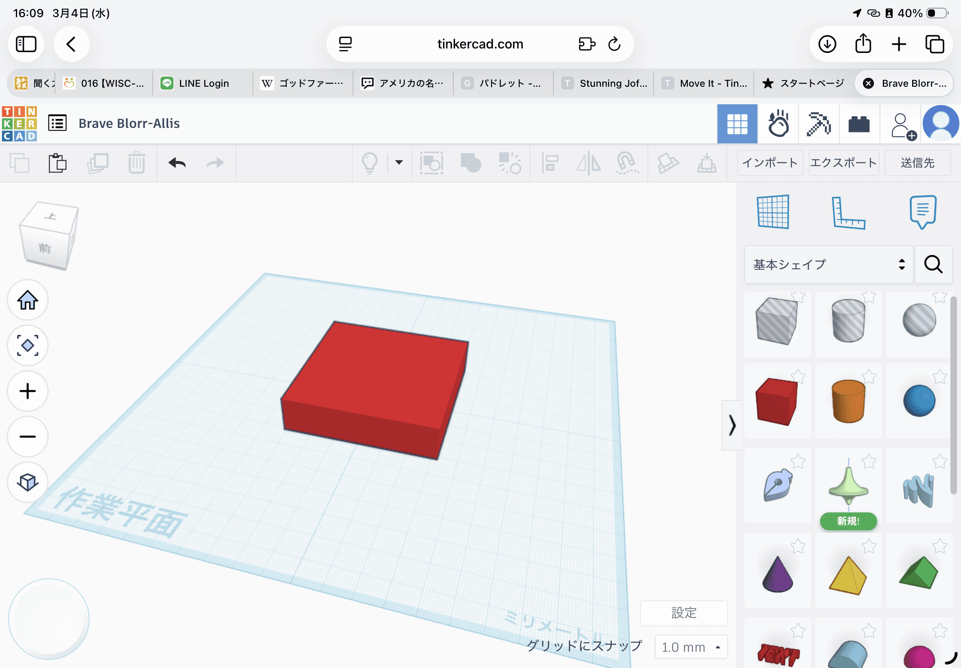Click the エクスポート button
961x668 pixels.
(843, 163)
